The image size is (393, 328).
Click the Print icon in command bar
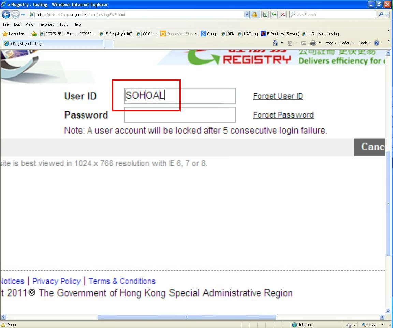point(313,43)
